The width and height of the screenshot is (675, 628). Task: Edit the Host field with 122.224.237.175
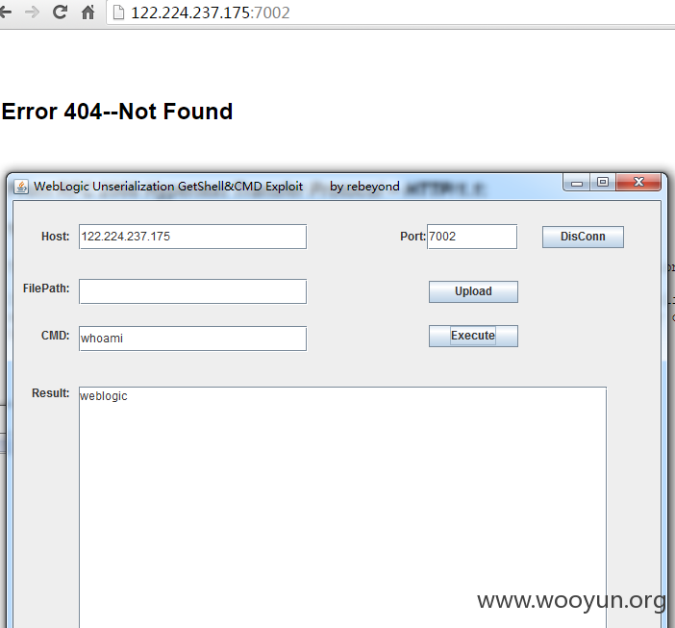point(192,237)
